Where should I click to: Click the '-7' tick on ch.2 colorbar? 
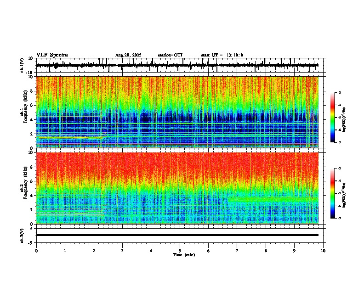coord(339,218)
